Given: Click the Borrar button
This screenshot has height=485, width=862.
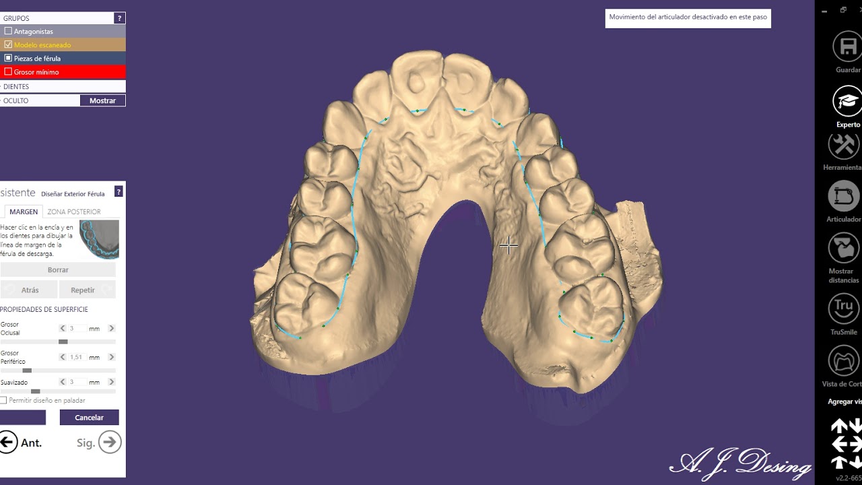Looking at the screenshot, I should coord(58,269).
